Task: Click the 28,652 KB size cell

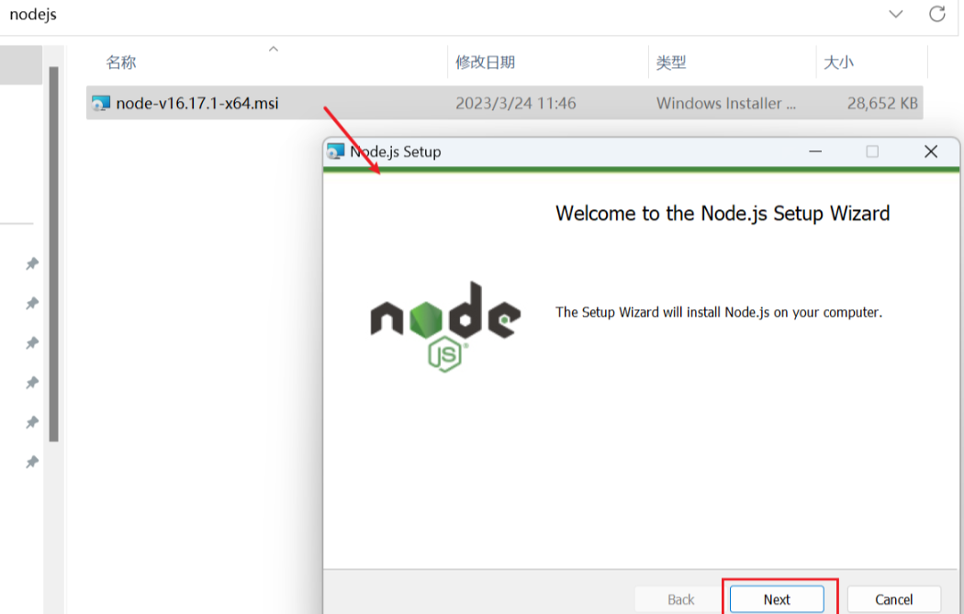Action: [x=882, y=104]
